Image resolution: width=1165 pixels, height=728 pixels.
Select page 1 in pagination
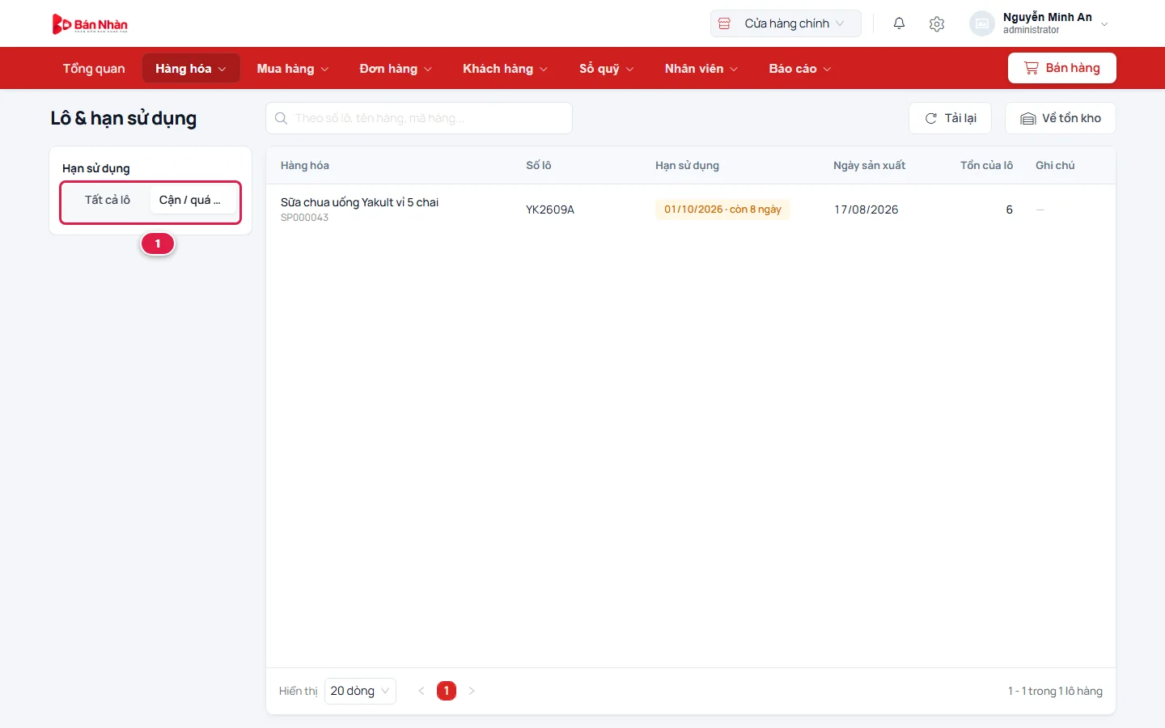coord(447,691)
